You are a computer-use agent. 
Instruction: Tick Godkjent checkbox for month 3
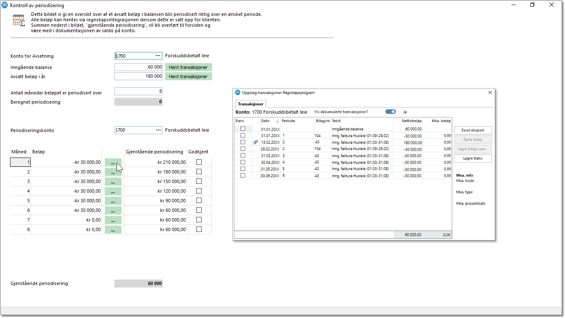tap(199, 181)
